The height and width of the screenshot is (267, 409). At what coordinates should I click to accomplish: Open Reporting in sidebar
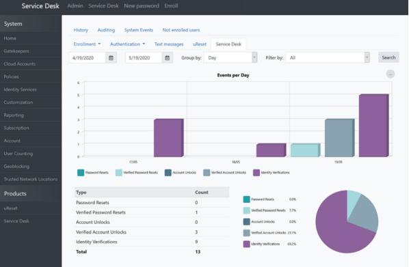31,115
